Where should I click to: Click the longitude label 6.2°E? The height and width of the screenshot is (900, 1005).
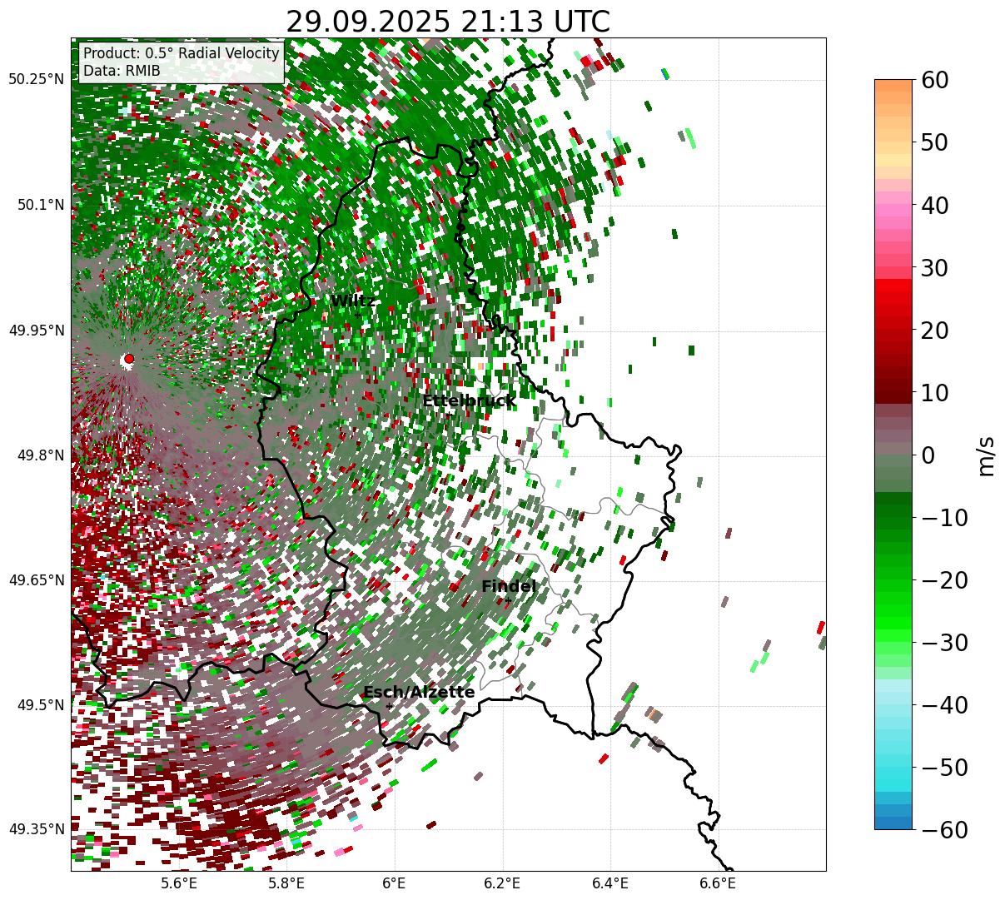tap(503, 884)
